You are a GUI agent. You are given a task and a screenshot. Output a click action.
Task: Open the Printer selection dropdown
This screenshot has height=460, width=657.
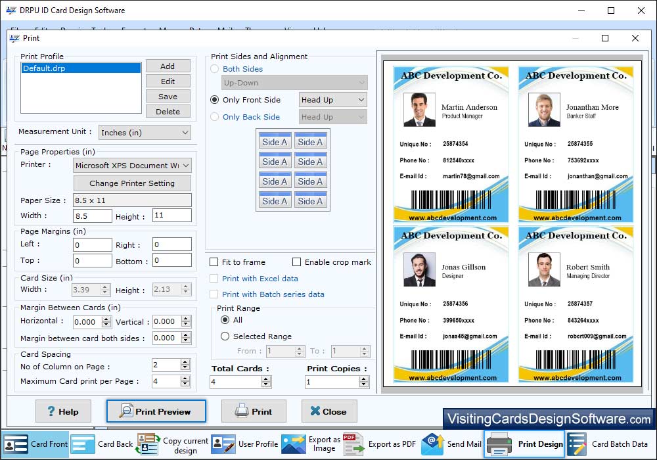point(133,166)
